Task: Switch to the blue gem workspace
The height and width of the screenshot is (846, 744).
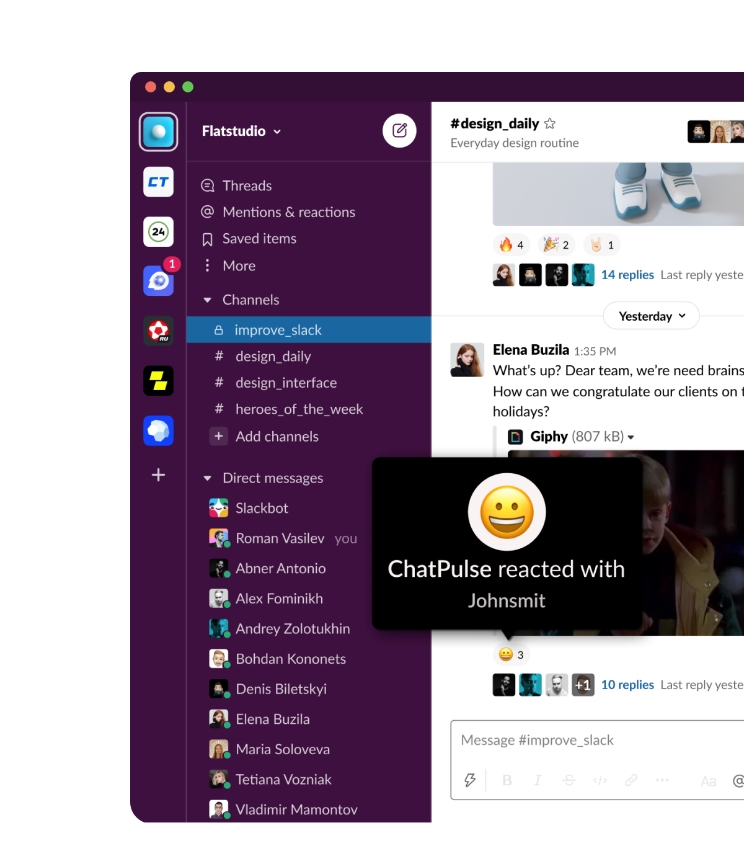Action: (x=158, y=430)
